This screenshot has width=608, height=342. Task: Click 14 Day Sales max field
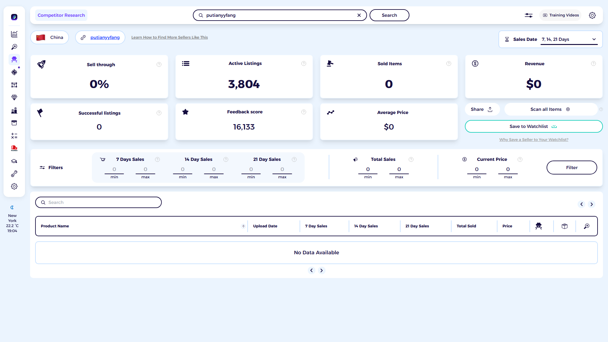pyautogui.click(x=214, y=170)
